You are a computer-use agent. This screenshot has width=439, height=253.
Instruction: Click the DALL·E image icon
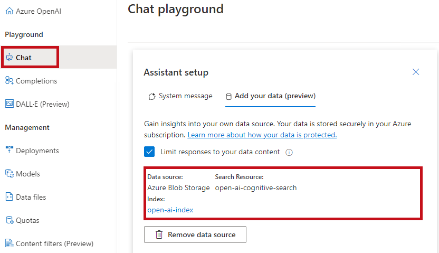pyautogui.click(x=9, y=104)
